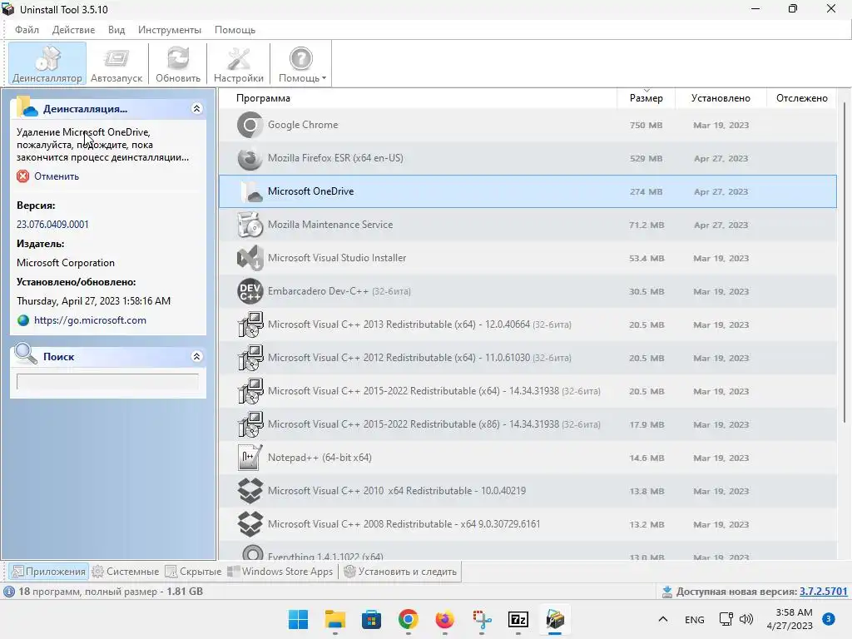This screenshot has height=639, width=852.
Task: Open the Деинсталлятор toolbar button
Action: tap(47, 63)
